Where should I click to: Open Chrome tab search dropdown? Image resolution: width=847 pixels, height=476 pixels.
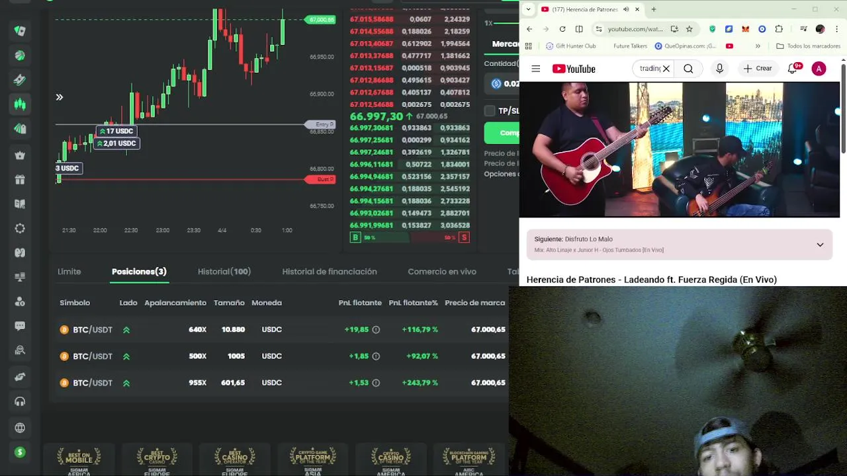[528, 9]
